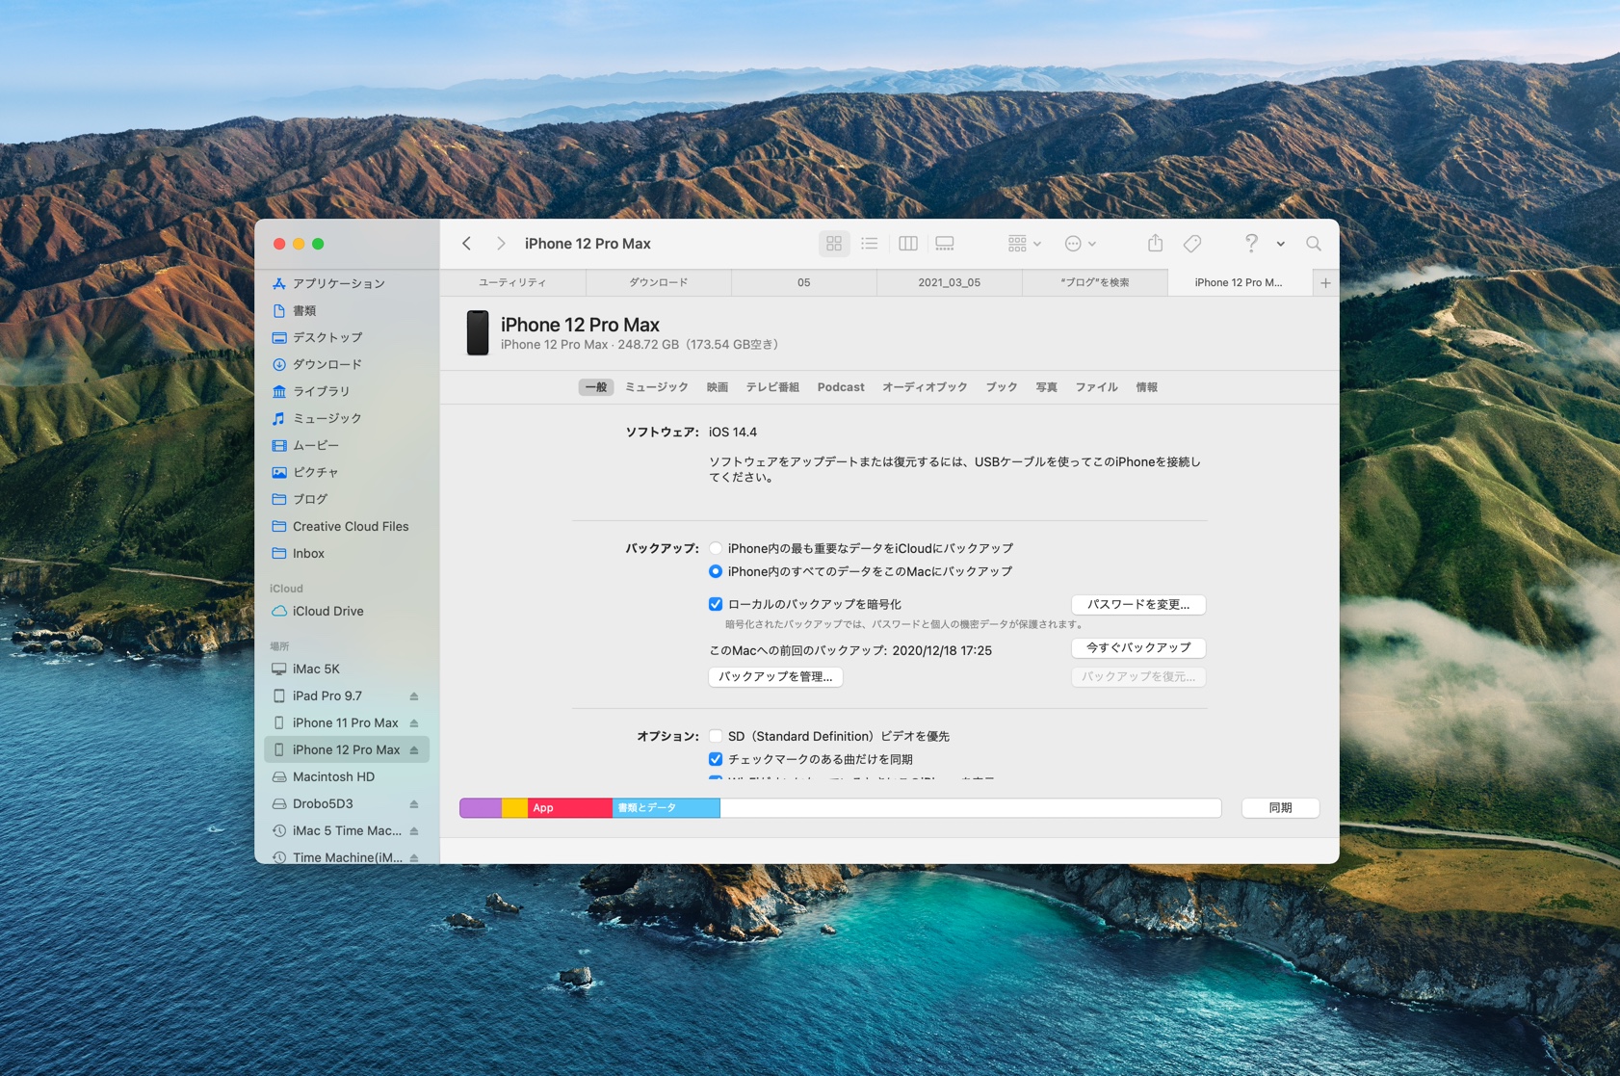Image resolution: width=1620 pixels, height=1076 pixels.
Task: Click the red App storage segment
Action: click(570, 807)
